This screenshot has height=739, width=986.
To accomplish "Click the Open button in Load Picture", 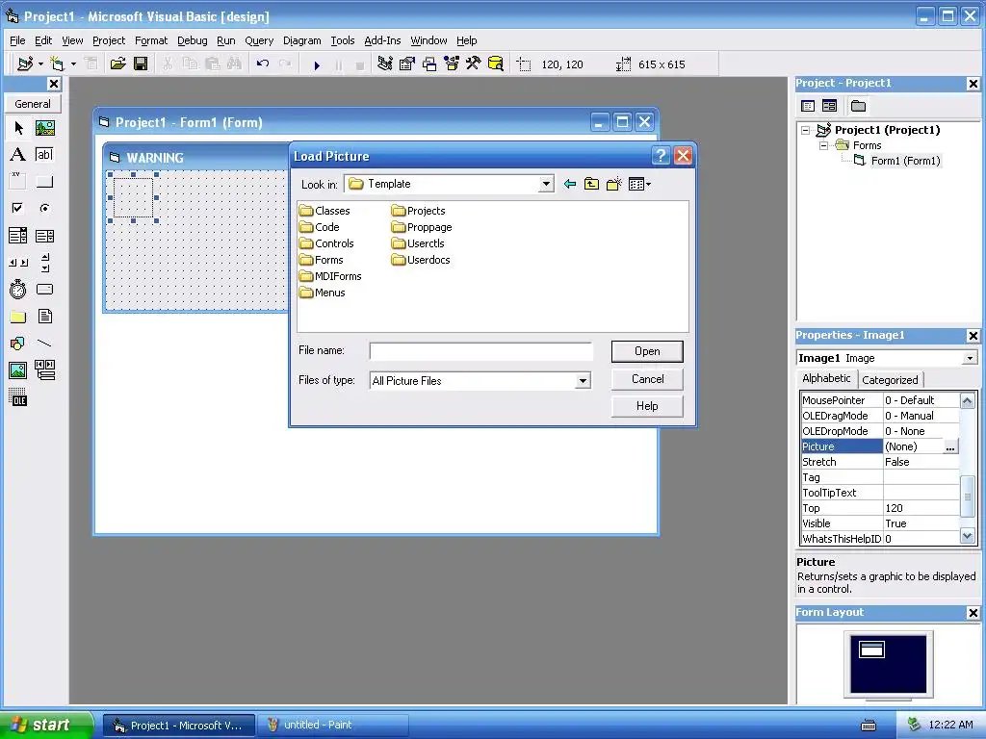I will click(647, 351).
